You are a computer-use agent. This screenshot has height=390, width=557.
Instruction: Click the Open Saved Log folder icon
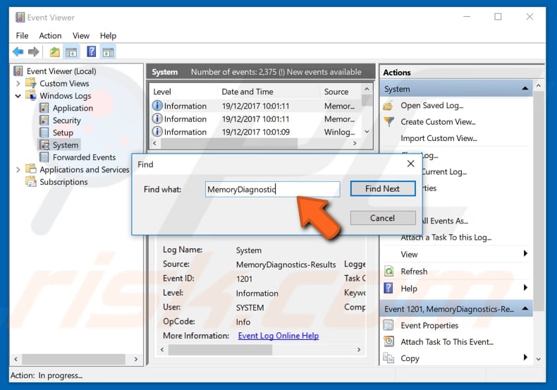pos(388,106)
